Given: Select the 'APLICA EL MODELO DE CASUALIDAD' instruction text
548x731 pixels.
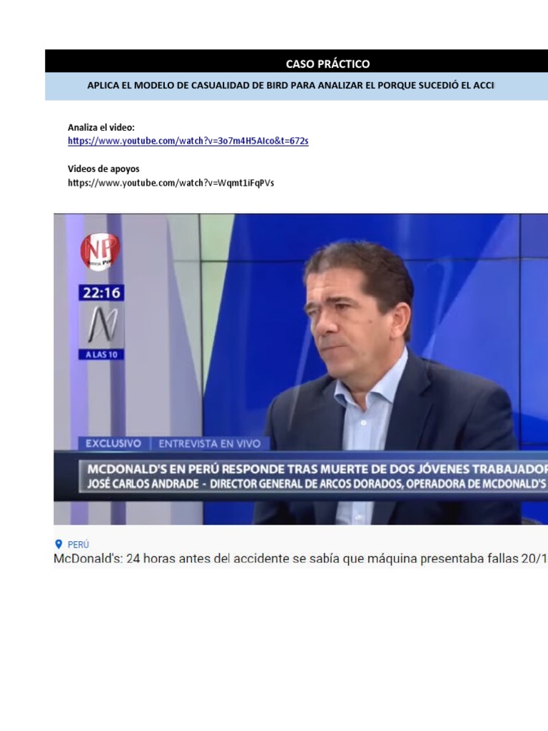Looking at the screenshot, I should tap(290, 86).
